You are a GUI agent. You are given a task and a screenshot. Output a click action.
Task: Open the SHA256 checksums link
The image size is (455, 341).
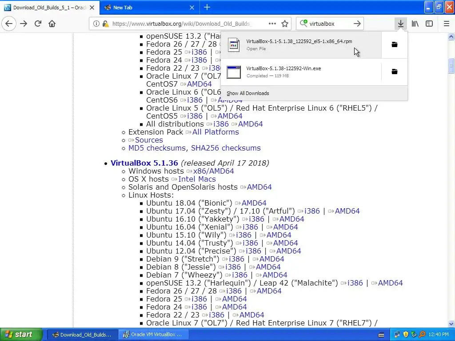[226, 148]
